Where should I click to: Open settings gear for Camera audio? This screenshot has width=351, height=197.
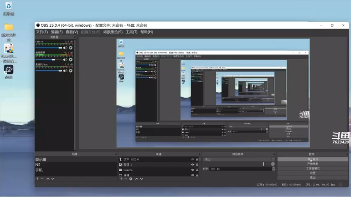(x=71, y=48)
